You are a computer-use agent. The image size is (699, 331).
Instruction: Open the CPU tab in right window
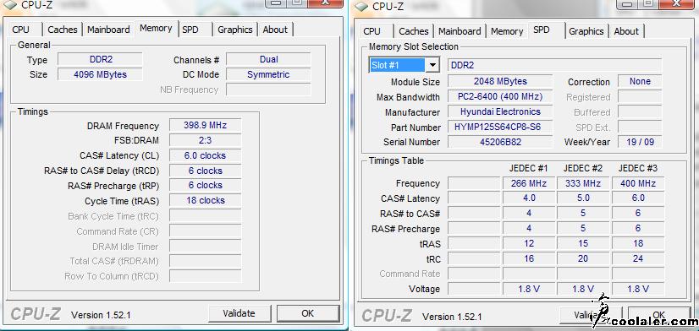pos(372,31)
